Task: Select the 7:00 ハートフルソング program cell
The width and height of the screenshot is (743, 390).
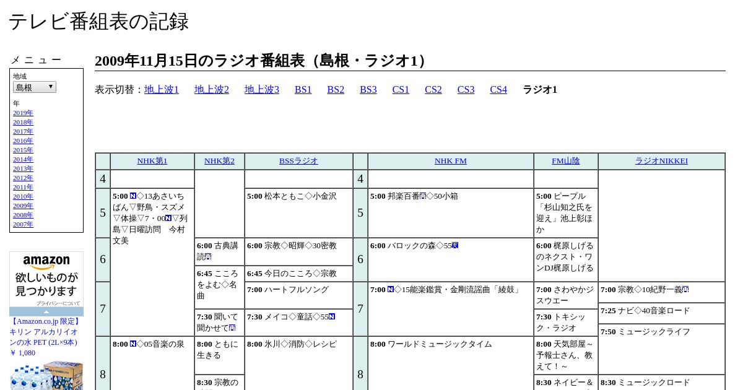Action: tap(298, 295)
